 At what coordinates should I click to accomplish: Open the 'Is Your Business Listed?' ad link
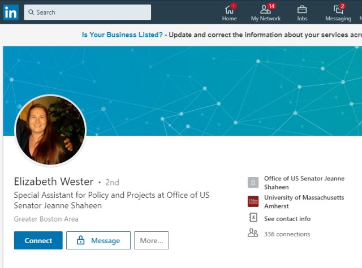point(123,34)
